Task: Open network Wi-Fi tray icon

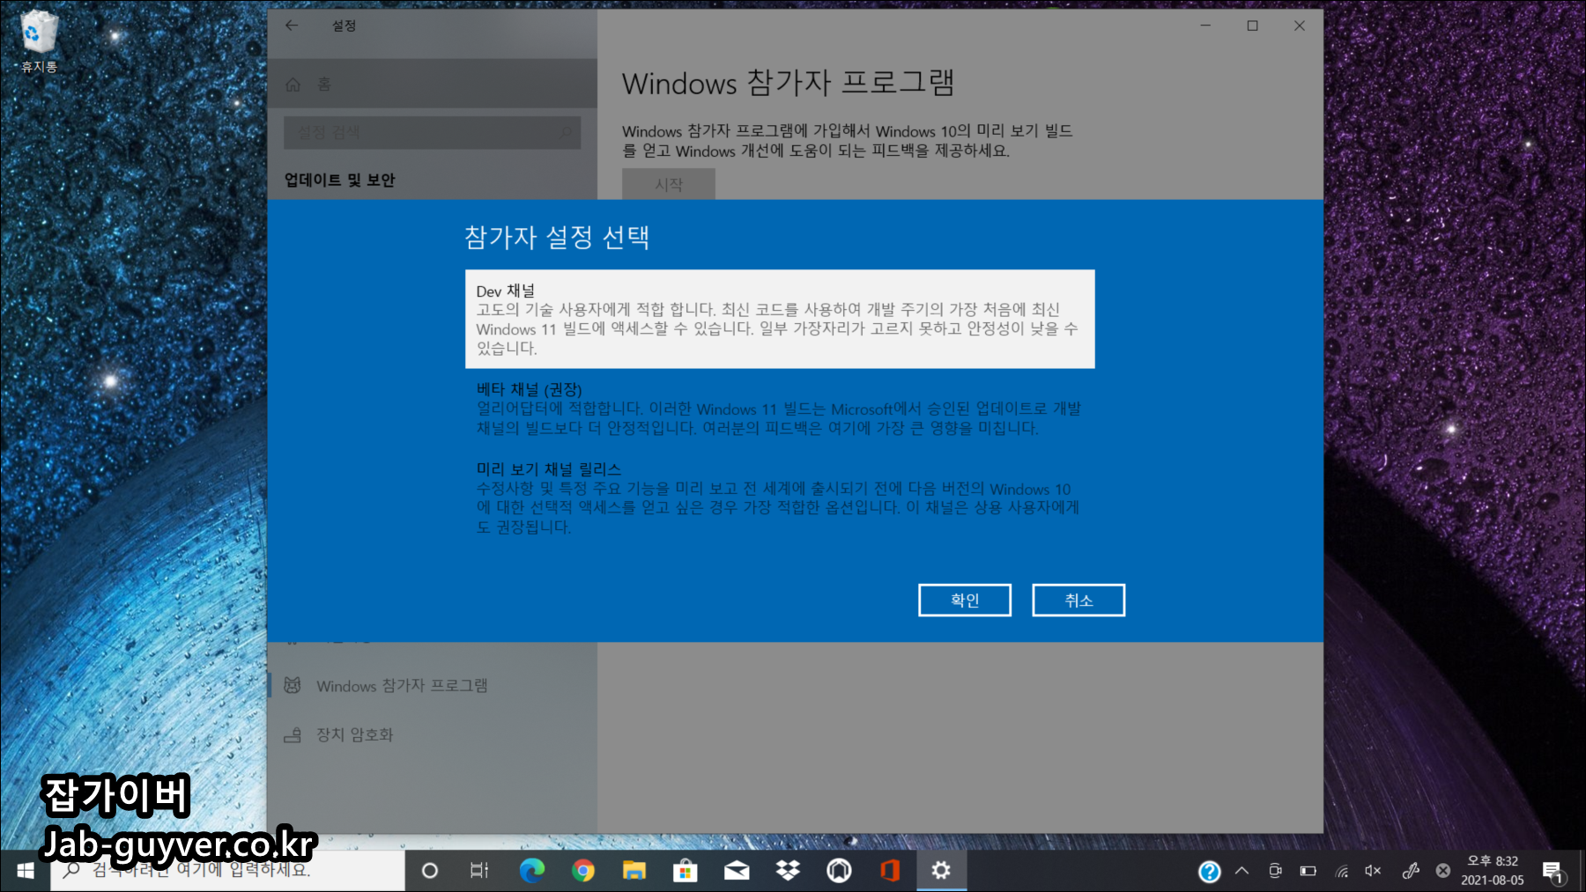Action: [1342, 871]
